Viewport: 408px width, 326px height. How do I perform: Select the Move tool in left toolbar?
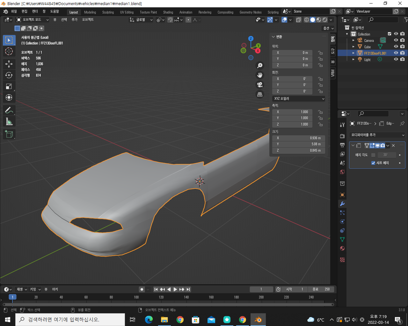pyautogui.click(x=9, y=64)
